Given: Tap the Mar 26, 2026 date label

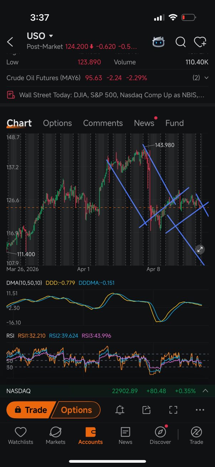Looking at the screenshot, I should tap(22, 269).
